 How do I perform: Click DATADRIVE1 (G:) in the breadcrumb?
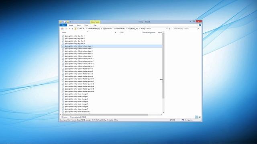click(x=94, y=29)
